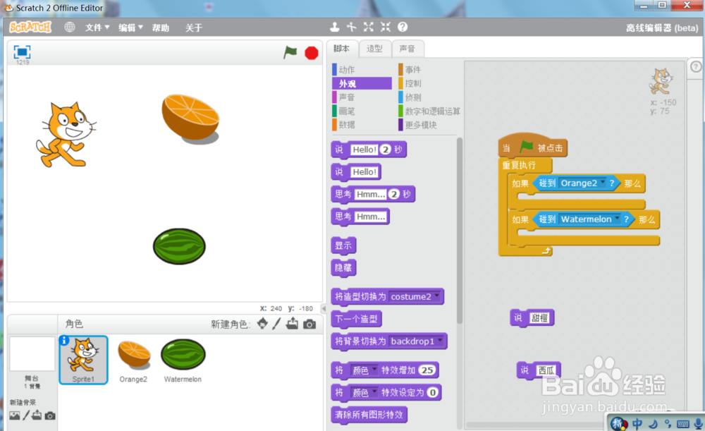This screenshot has width=705, height=431.
Task: Select the Sprite1 cat thumbnail
Action: click(84, 360)
